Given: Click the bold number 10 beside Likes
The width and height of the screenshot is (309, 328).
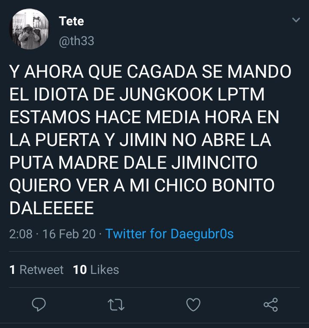Looking at the screenshot, I should point(80,270).
